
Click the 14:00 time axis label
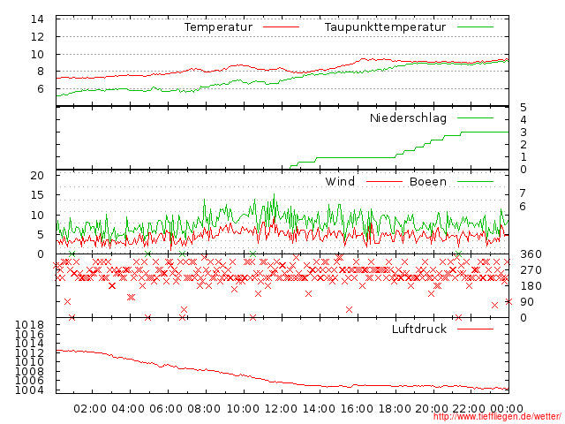coord(319,408)
